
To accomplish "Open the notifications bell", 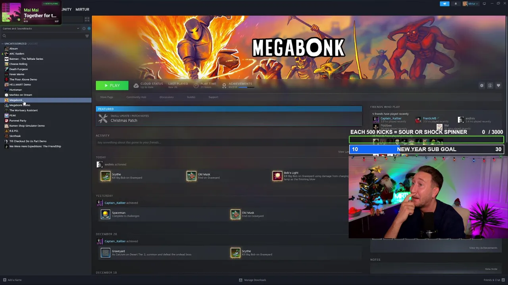I will pyautogui.click(x=456, y=4).
